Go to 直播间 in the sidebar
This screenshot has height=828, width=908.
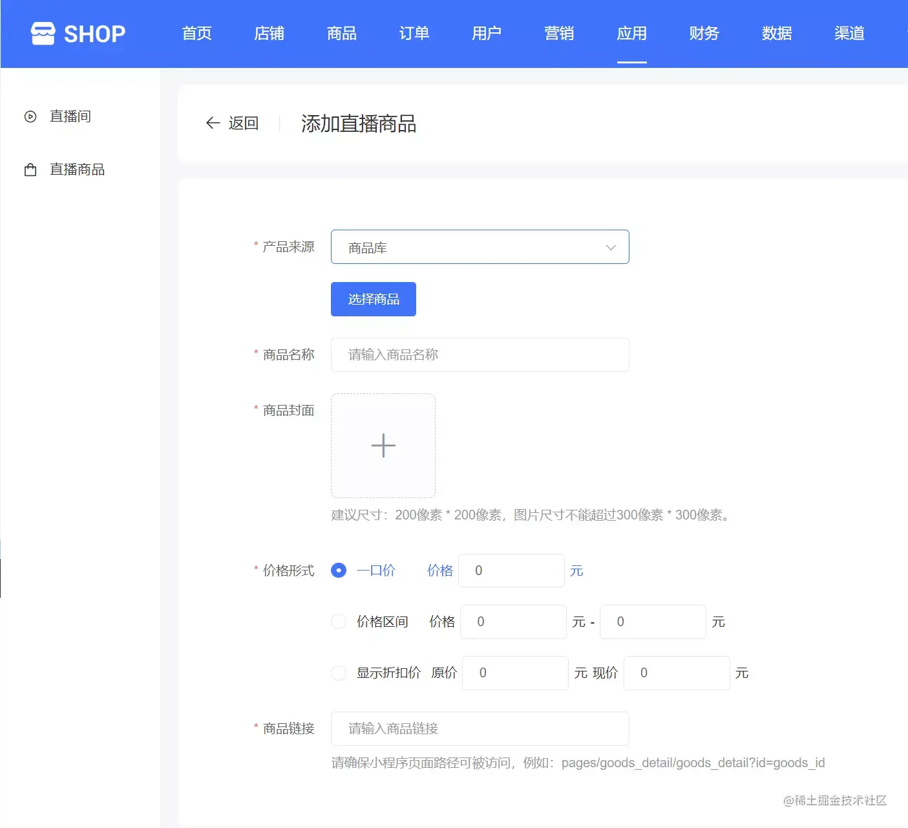click(70, 116)
